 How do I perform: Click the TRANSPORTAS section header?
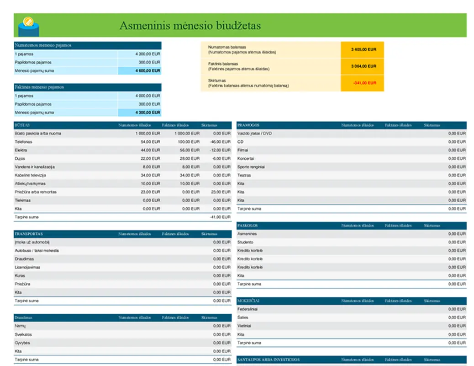tap(29, 234)
